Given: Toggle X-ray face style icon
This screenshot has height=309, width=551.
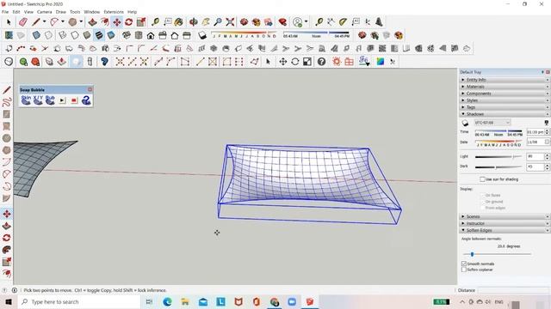Looking at the screenshot, I should coord(36,35).
